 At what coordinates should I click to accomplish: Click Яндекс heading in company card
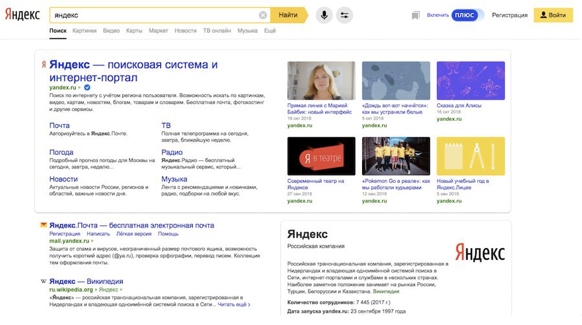tap(307, 234)
